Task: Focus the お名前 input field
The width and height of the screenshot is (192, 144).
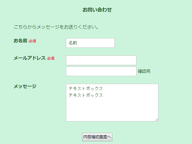Action: pyautogui.click(x=90, y=43)
